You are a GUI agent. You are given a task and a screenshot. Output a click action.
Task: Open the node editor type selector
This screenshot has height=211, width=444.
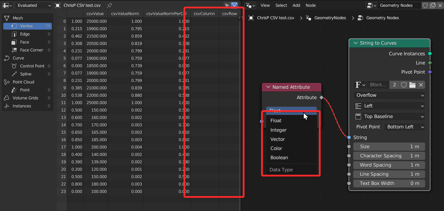tap(251, 5)
